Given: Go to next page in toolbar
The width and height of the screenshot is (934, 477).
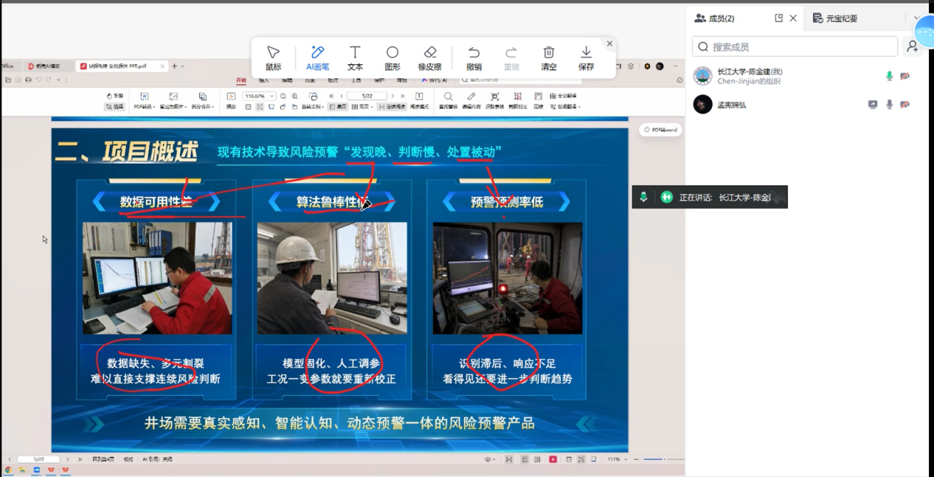Looking at the screenshot, I should point(392,96).
